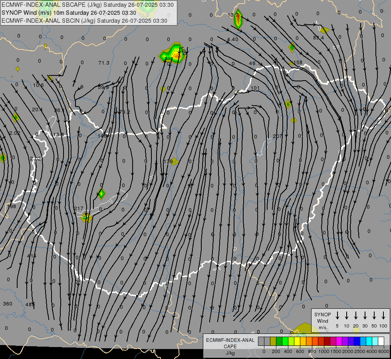Select the pure yellow swatch in the CAPE legend
This screenshot has height=359, width=391.
(297, 341)
